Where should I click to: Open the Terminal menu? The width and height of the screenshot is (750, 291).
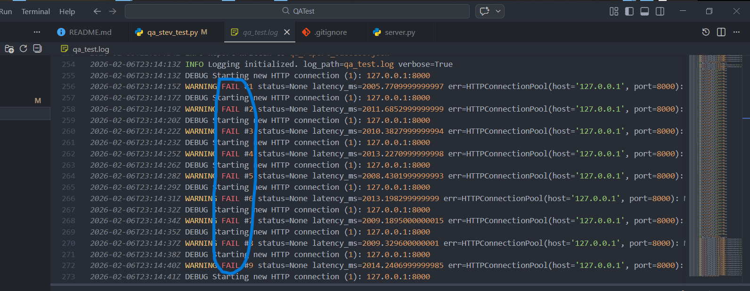click(35, 11)
